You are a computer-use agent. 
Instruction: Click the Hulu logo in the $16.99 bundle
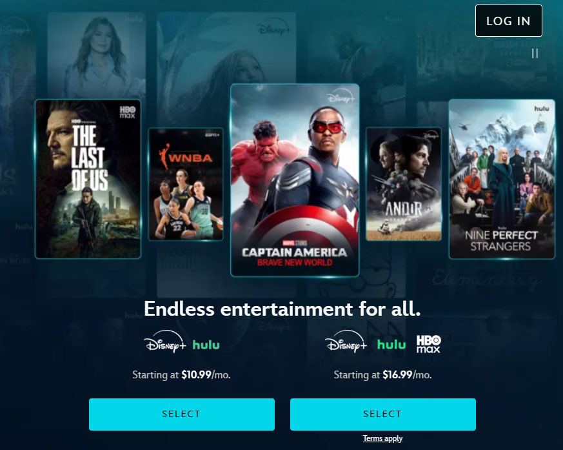coord(391,344)
